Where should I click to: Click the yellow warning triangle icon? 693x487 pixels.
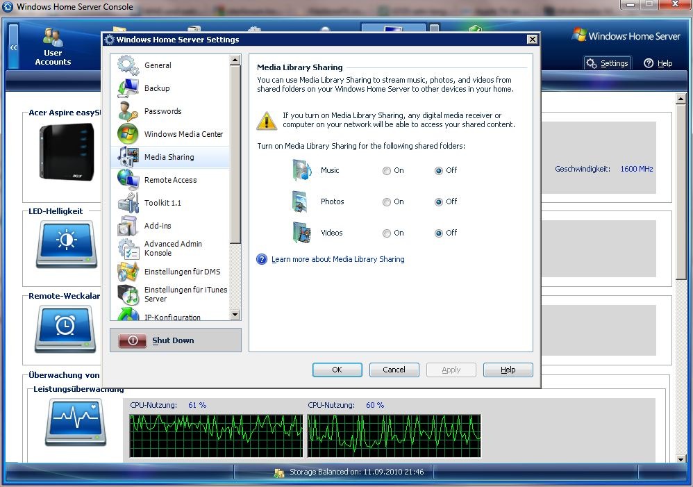click(x=267, y=120)
